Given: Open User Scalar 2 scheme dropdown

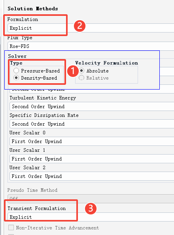Looking at the screenshot, I should tap(92, 176).
